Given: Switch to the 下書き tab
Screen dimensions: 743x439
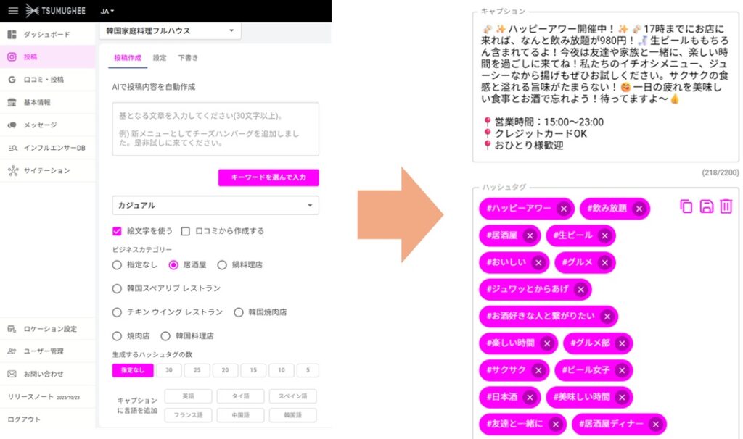Looking at the screenshot, I should point(187,58).
